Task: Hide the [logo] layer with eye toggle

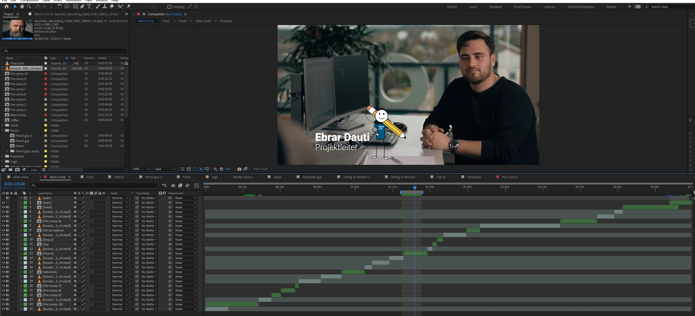Action: click(4, 203)
